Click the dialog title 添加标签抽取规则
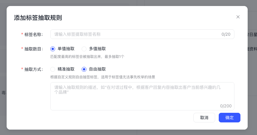This screenshot has height=135, width=257. 38,17
